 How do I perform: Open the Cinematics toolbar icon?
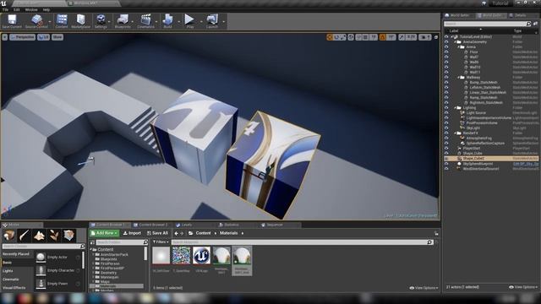[145, 21]
